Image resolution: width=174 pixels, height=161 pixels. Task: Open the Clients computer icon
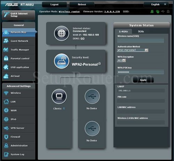59,96
